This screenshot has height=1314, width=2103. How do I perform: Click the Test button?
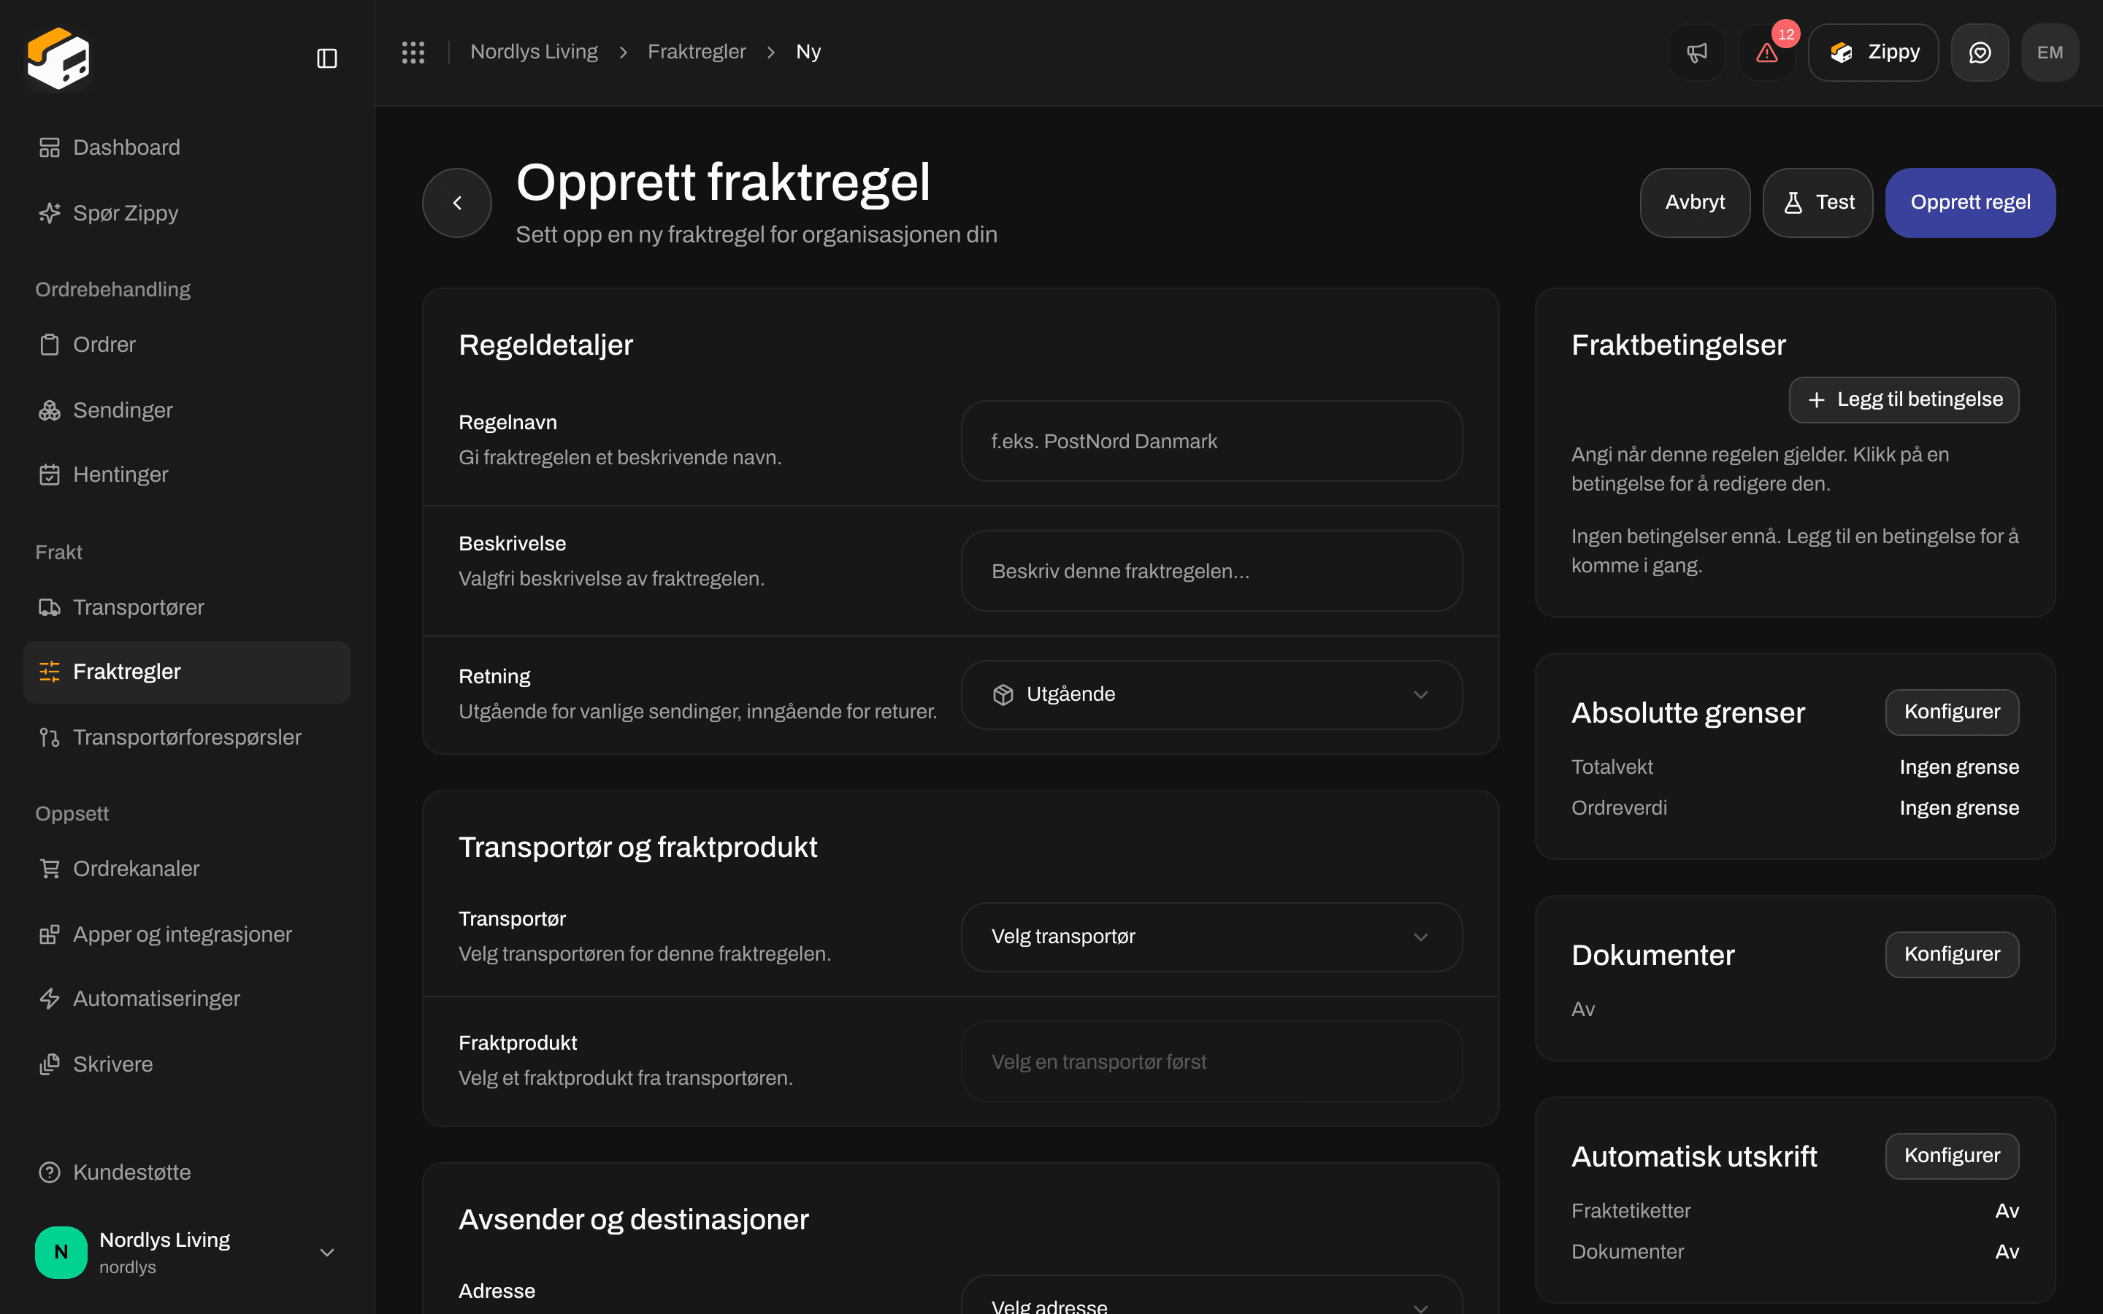pyautogui.click(x=1817, y=202)
